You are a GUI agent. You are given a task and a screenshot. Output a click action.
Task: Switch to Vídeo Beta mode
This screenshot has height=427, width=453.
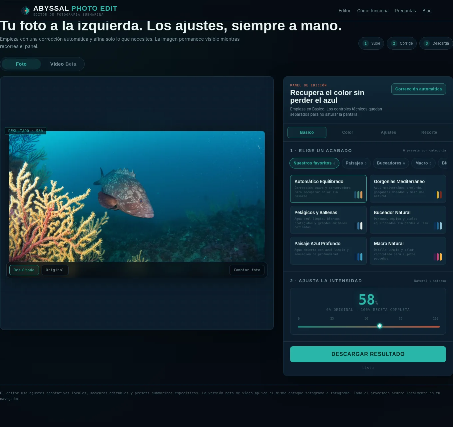63,64
